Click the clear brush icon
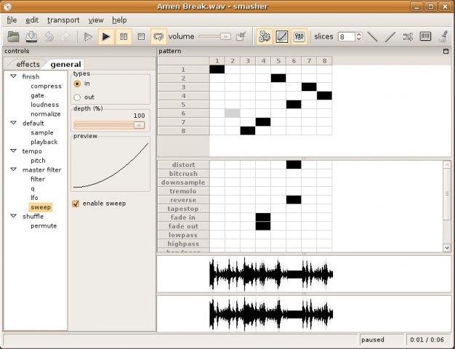 pos(443,36)
